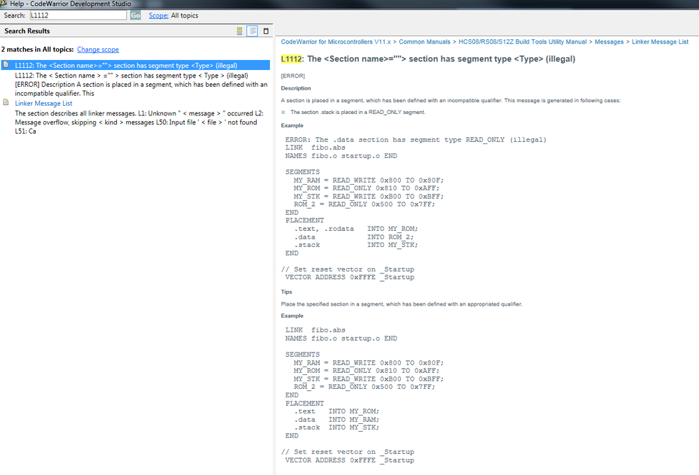
Task: Click the CodeWarrior app icon in the title bar
Action: click(x=3, y=3)
